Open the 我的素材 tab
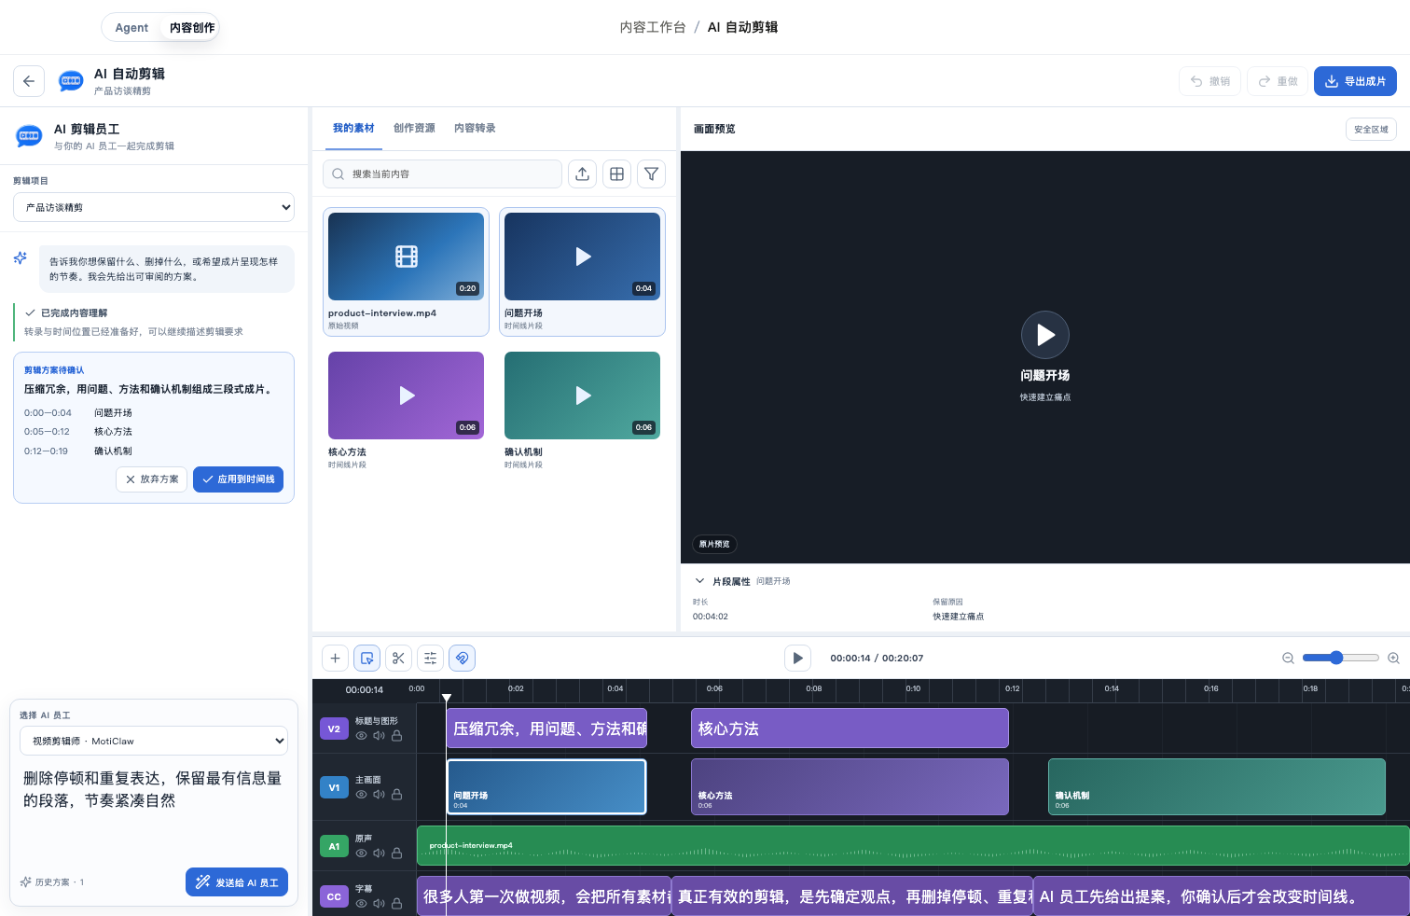Viewport: 1410px width, 916px height. click(353, 128)
